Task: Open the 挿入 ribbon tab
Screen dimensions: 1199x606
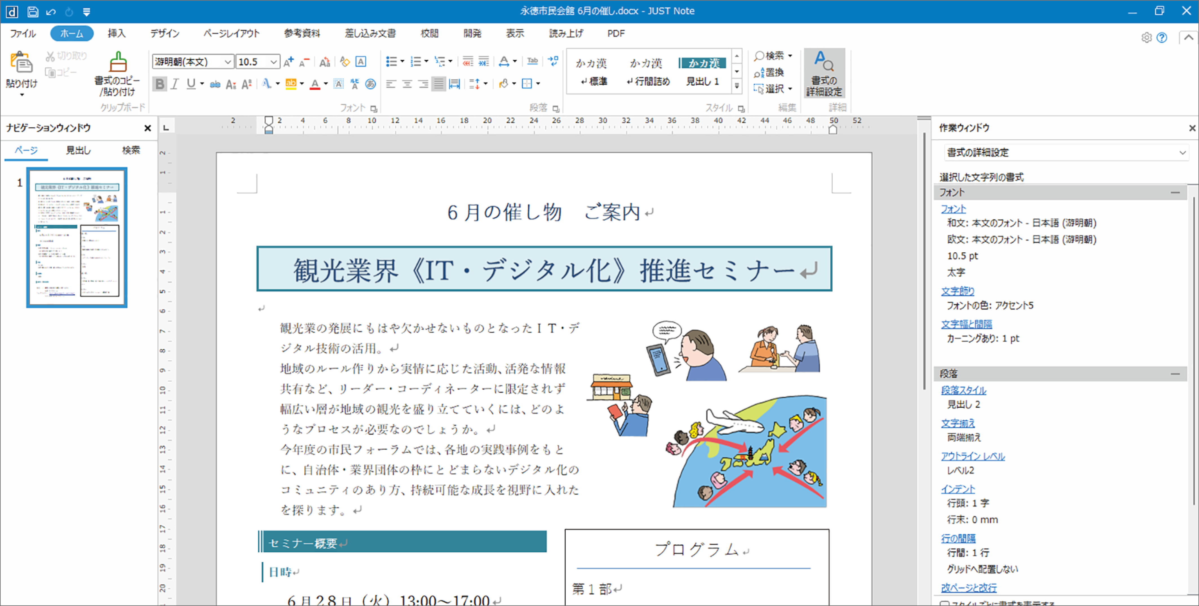Action: point(116,34)
